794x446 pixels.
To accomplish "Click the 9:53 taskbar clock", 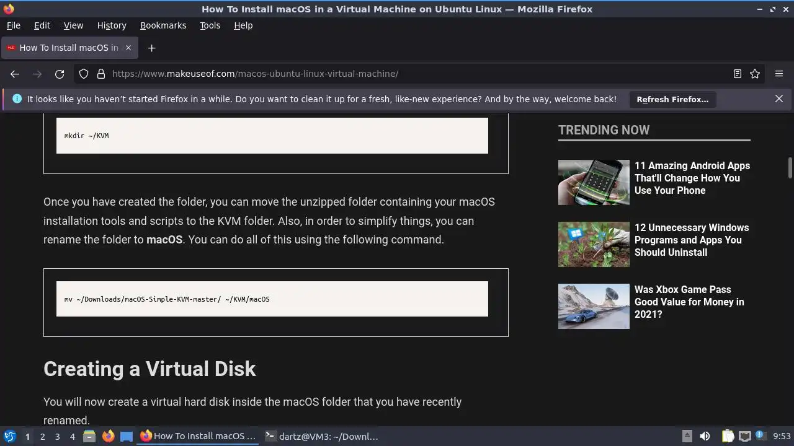I will 782,437.
